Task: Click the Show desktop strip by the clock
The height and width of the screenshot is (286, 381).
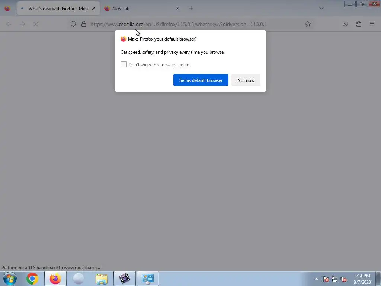Action: pyautogui.click(x=378, y=279)
